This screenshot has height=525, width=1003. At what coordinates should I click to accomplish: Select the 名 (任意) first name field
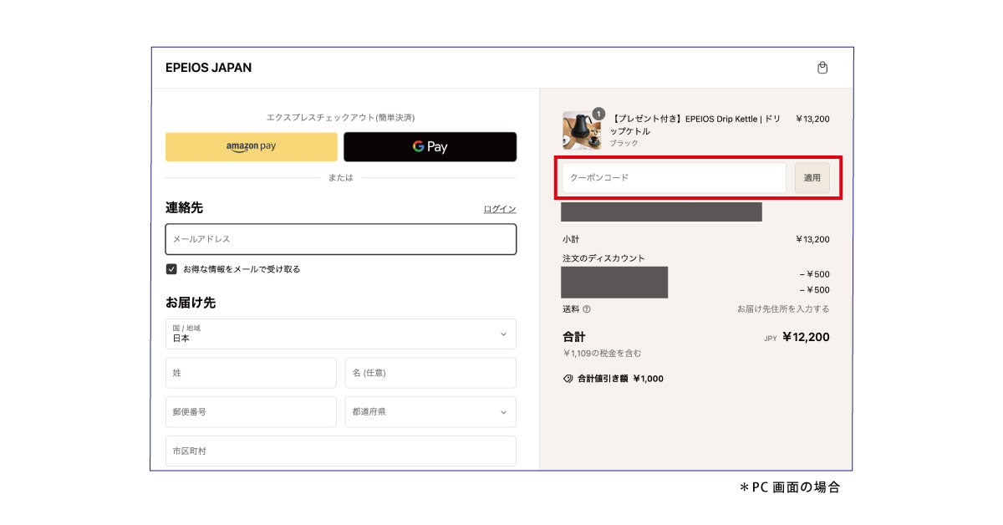[x=430, y=373]
